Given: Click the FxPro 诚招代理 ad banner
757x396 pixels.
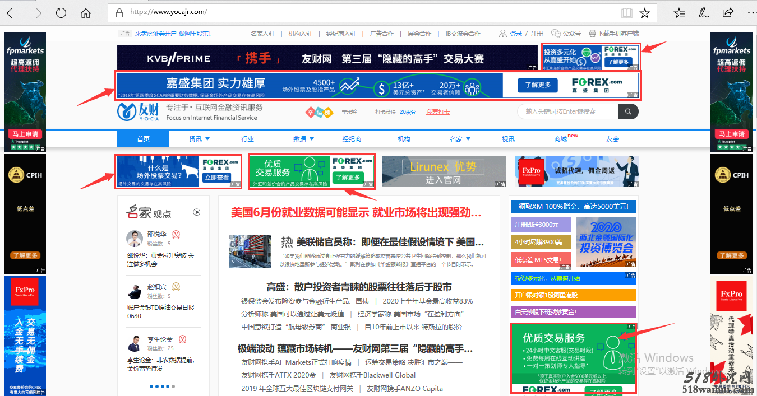Looking at the screenshot, I should 576,171.
